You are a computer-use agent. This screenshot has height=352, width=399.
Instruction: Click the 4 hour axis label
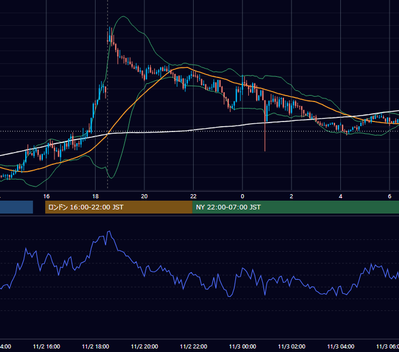click(340, 197)
